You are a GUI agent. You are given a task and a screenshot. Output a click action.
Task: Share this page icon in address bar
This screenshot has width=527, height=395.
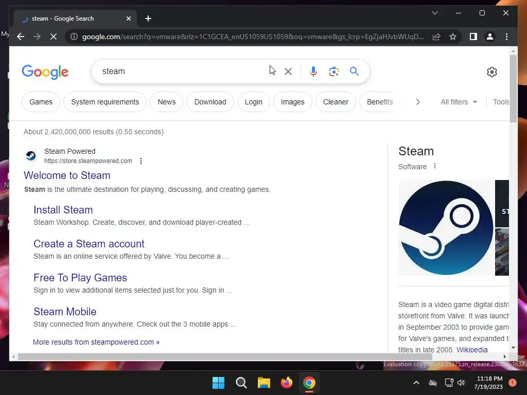point(436,37)
